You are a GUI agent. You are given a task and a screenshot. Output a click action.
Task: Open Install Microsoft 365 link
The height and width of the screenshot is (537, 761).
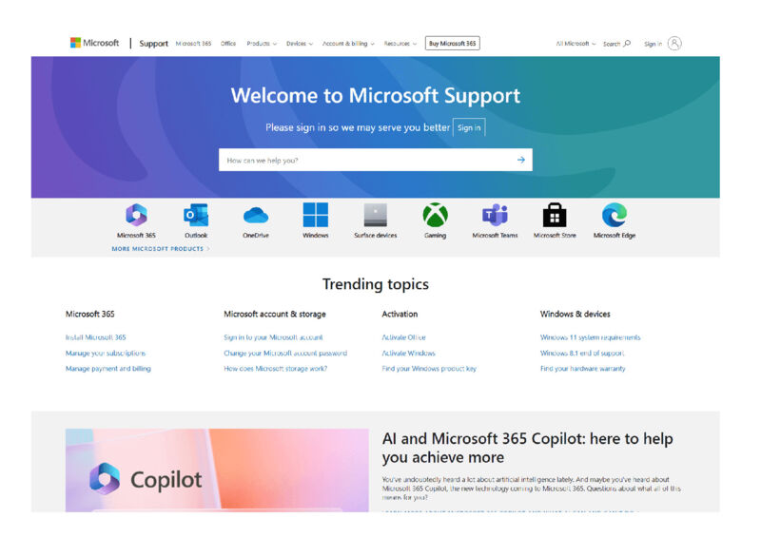coord(96,337)
